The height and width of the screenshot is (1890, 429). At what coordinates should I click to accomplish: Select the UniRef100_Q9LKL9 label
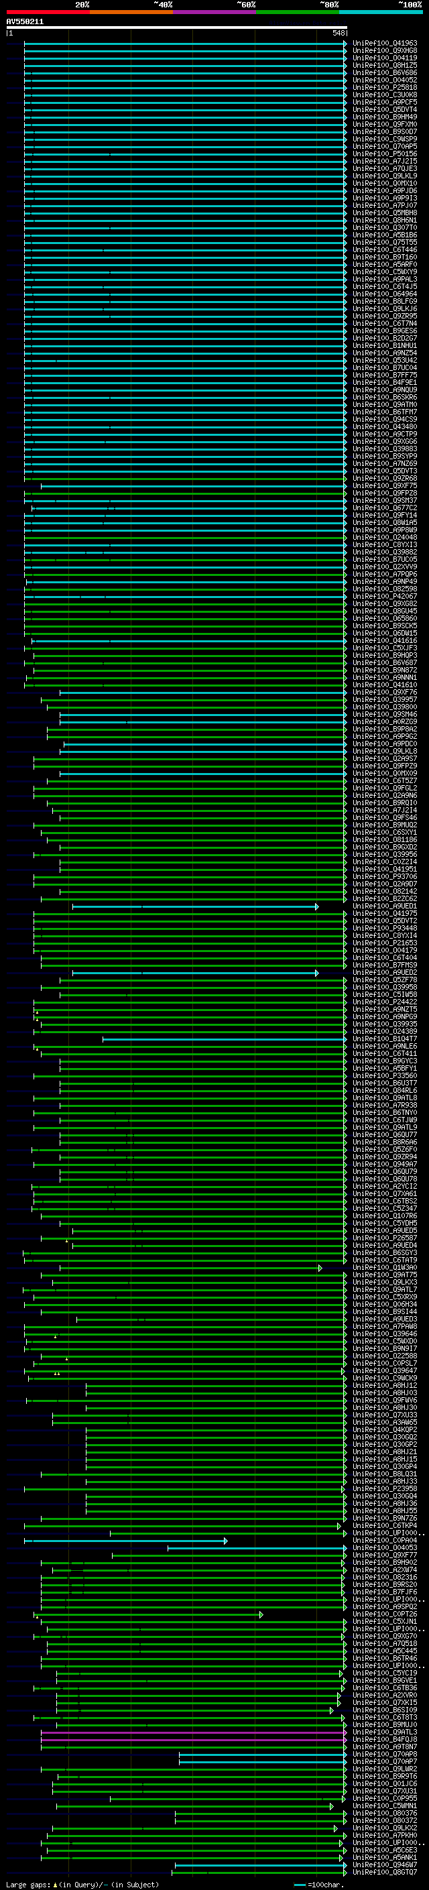385,176
